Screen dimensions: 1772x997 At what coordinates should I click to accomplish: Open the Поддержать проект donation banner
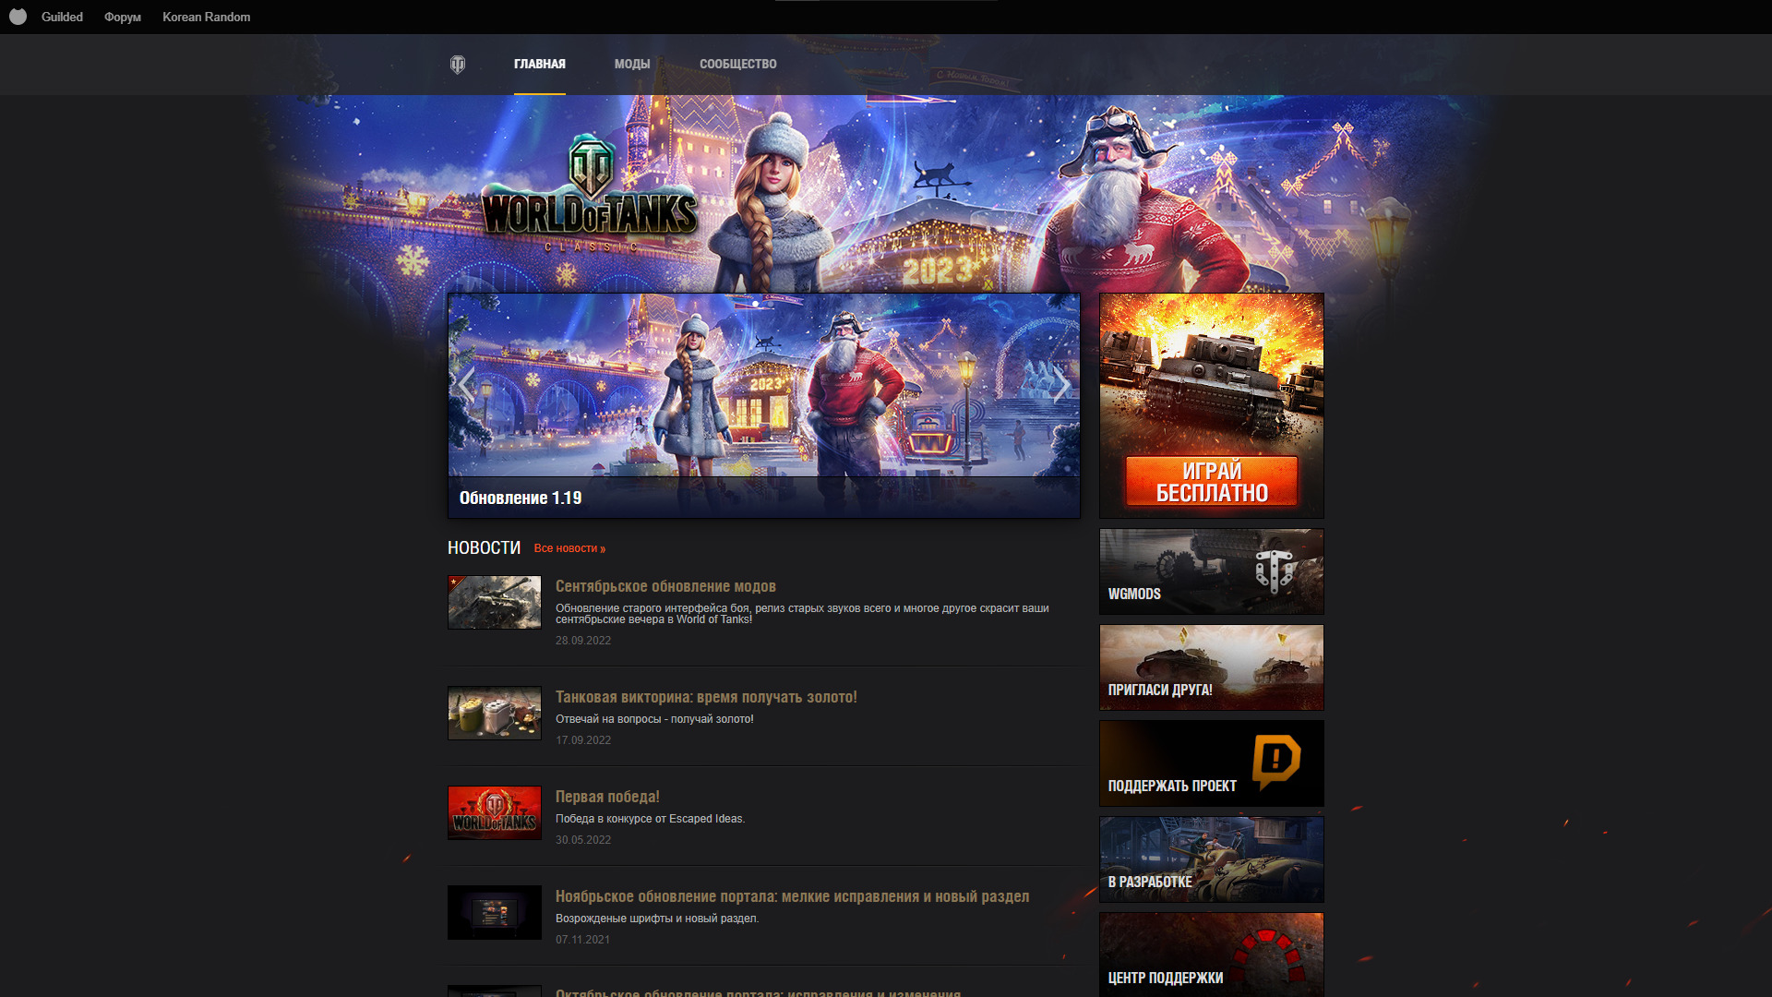tap(1211, 763)
